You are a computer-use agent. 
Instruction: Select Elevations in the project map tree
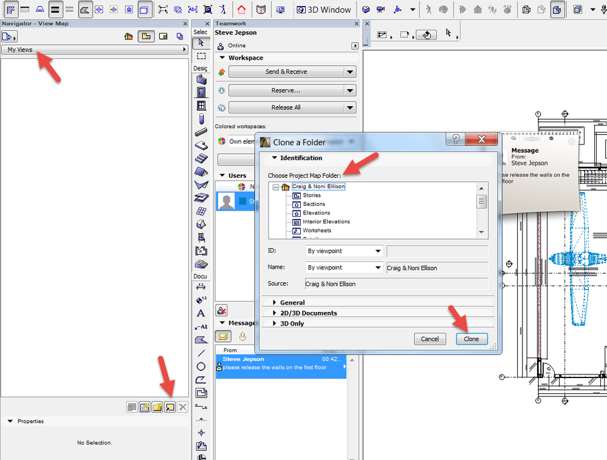pyautogui.click(x=317, y=212)
